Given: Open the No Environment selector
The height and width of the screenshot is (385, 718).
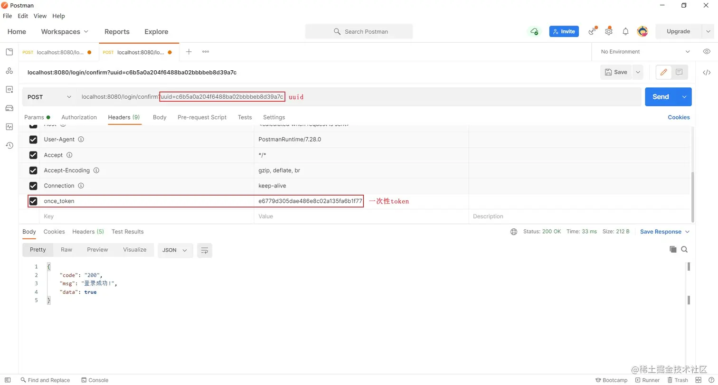Looking at the screenshot, I should point(645,51).
